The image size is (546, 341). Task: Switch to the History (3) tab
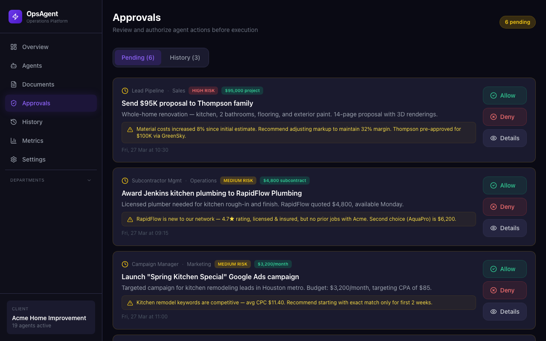[185, 58]
